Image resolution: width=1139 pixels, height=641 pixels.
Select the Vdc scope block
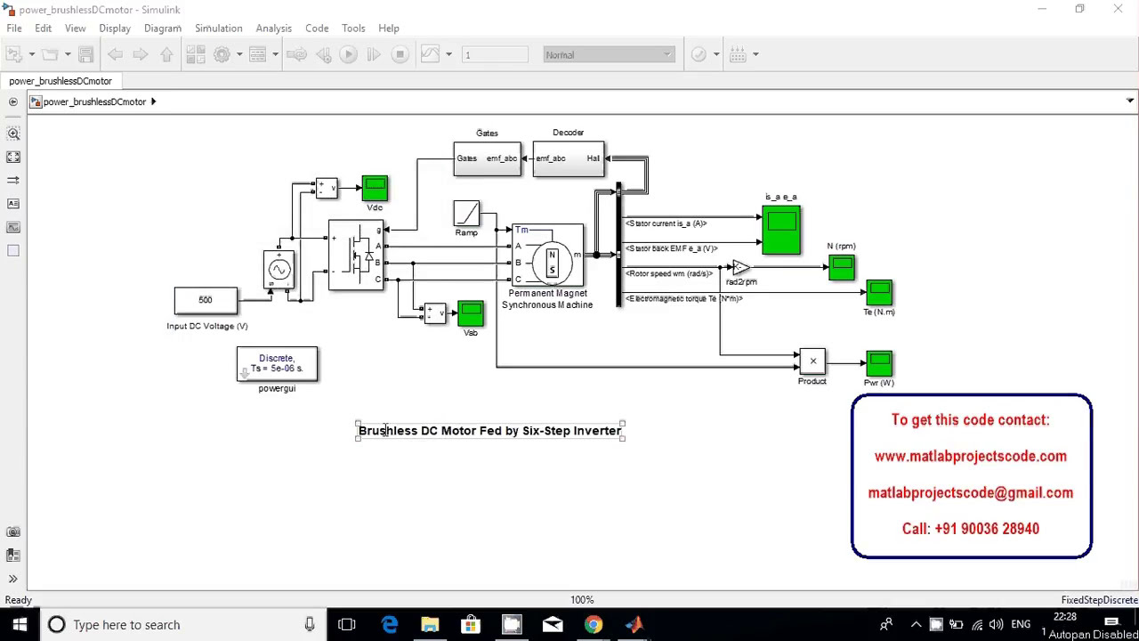[375, 188]
